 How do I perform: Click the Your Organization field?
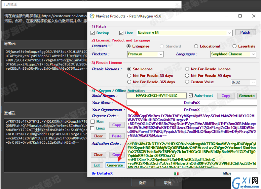click(x=192, y=110)
